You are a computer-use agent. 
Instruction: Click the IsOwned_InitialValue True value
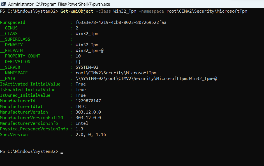pos(81,95)
